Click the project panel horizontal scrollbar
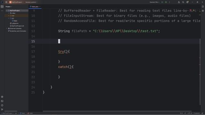The height and width of the screenshot is (115, 205). pos(11,111)
